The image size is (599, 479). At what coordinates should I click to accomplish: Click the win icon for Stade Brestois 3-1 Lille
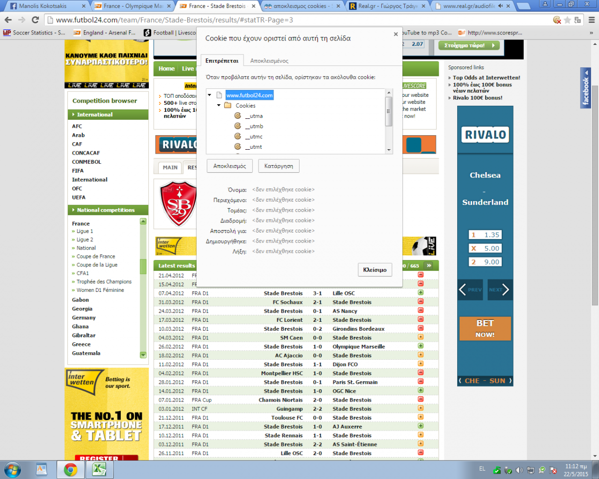click(420, 293)
